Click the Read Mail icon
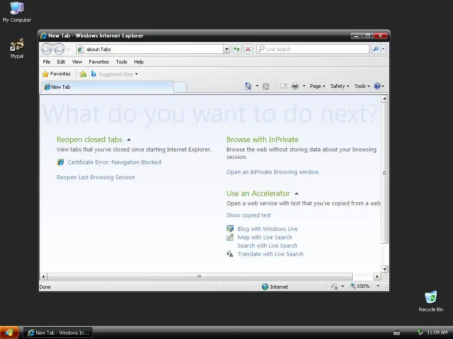Viewport: 453px width, 339px height. coord(284,86)
